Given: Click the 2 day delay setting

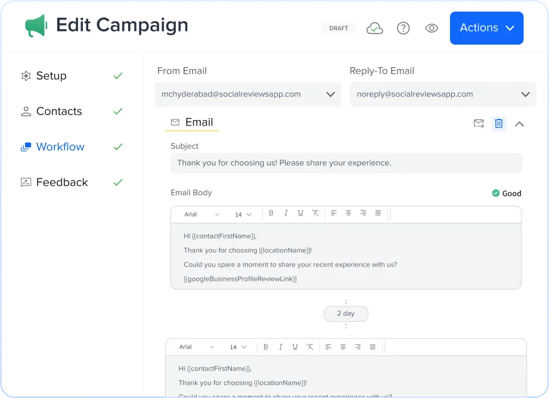Looking at the screenshot, I should [x=346, y=314].
